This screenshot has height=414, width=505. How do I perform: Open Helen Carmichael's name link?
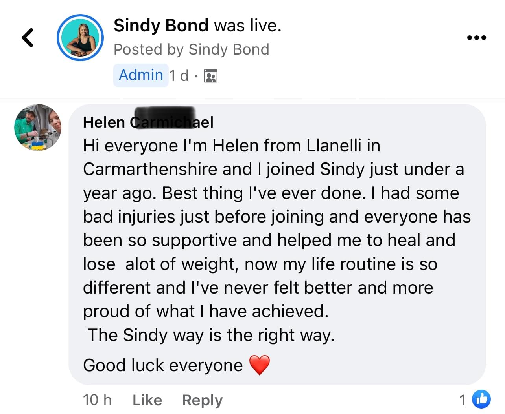[x=148, y=122]
